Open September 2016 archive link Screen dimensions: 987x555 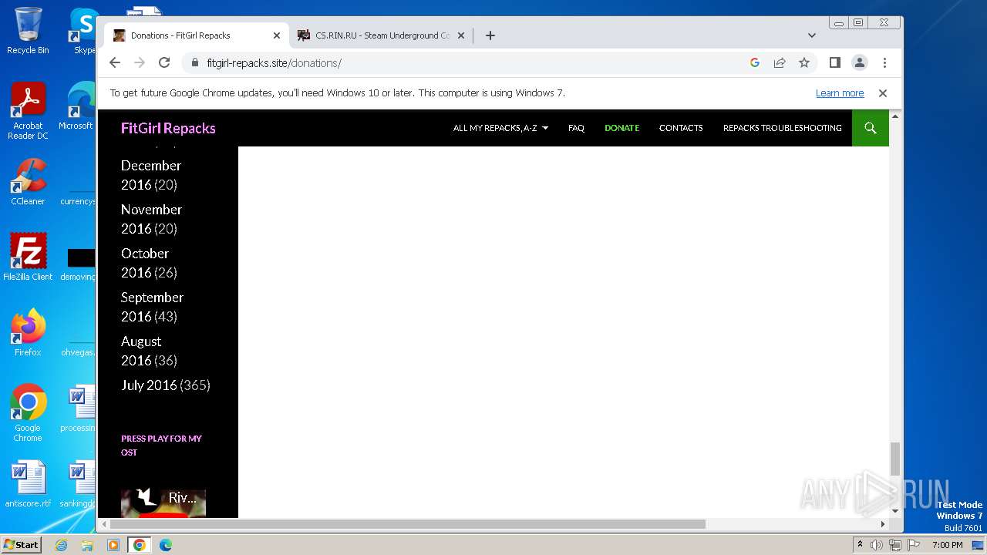(x=152, y=307)
